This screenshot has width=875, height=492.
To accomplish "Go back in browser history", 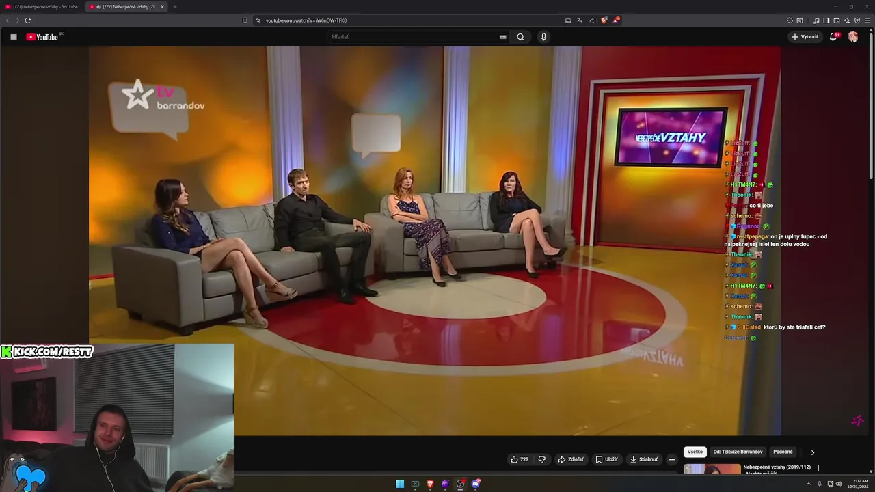I will click(x=8, y=20).
